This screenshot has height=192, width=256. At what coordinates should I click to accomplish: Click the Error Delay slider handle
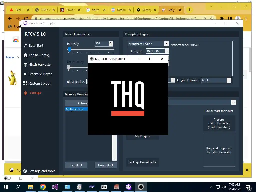point(69,67)
